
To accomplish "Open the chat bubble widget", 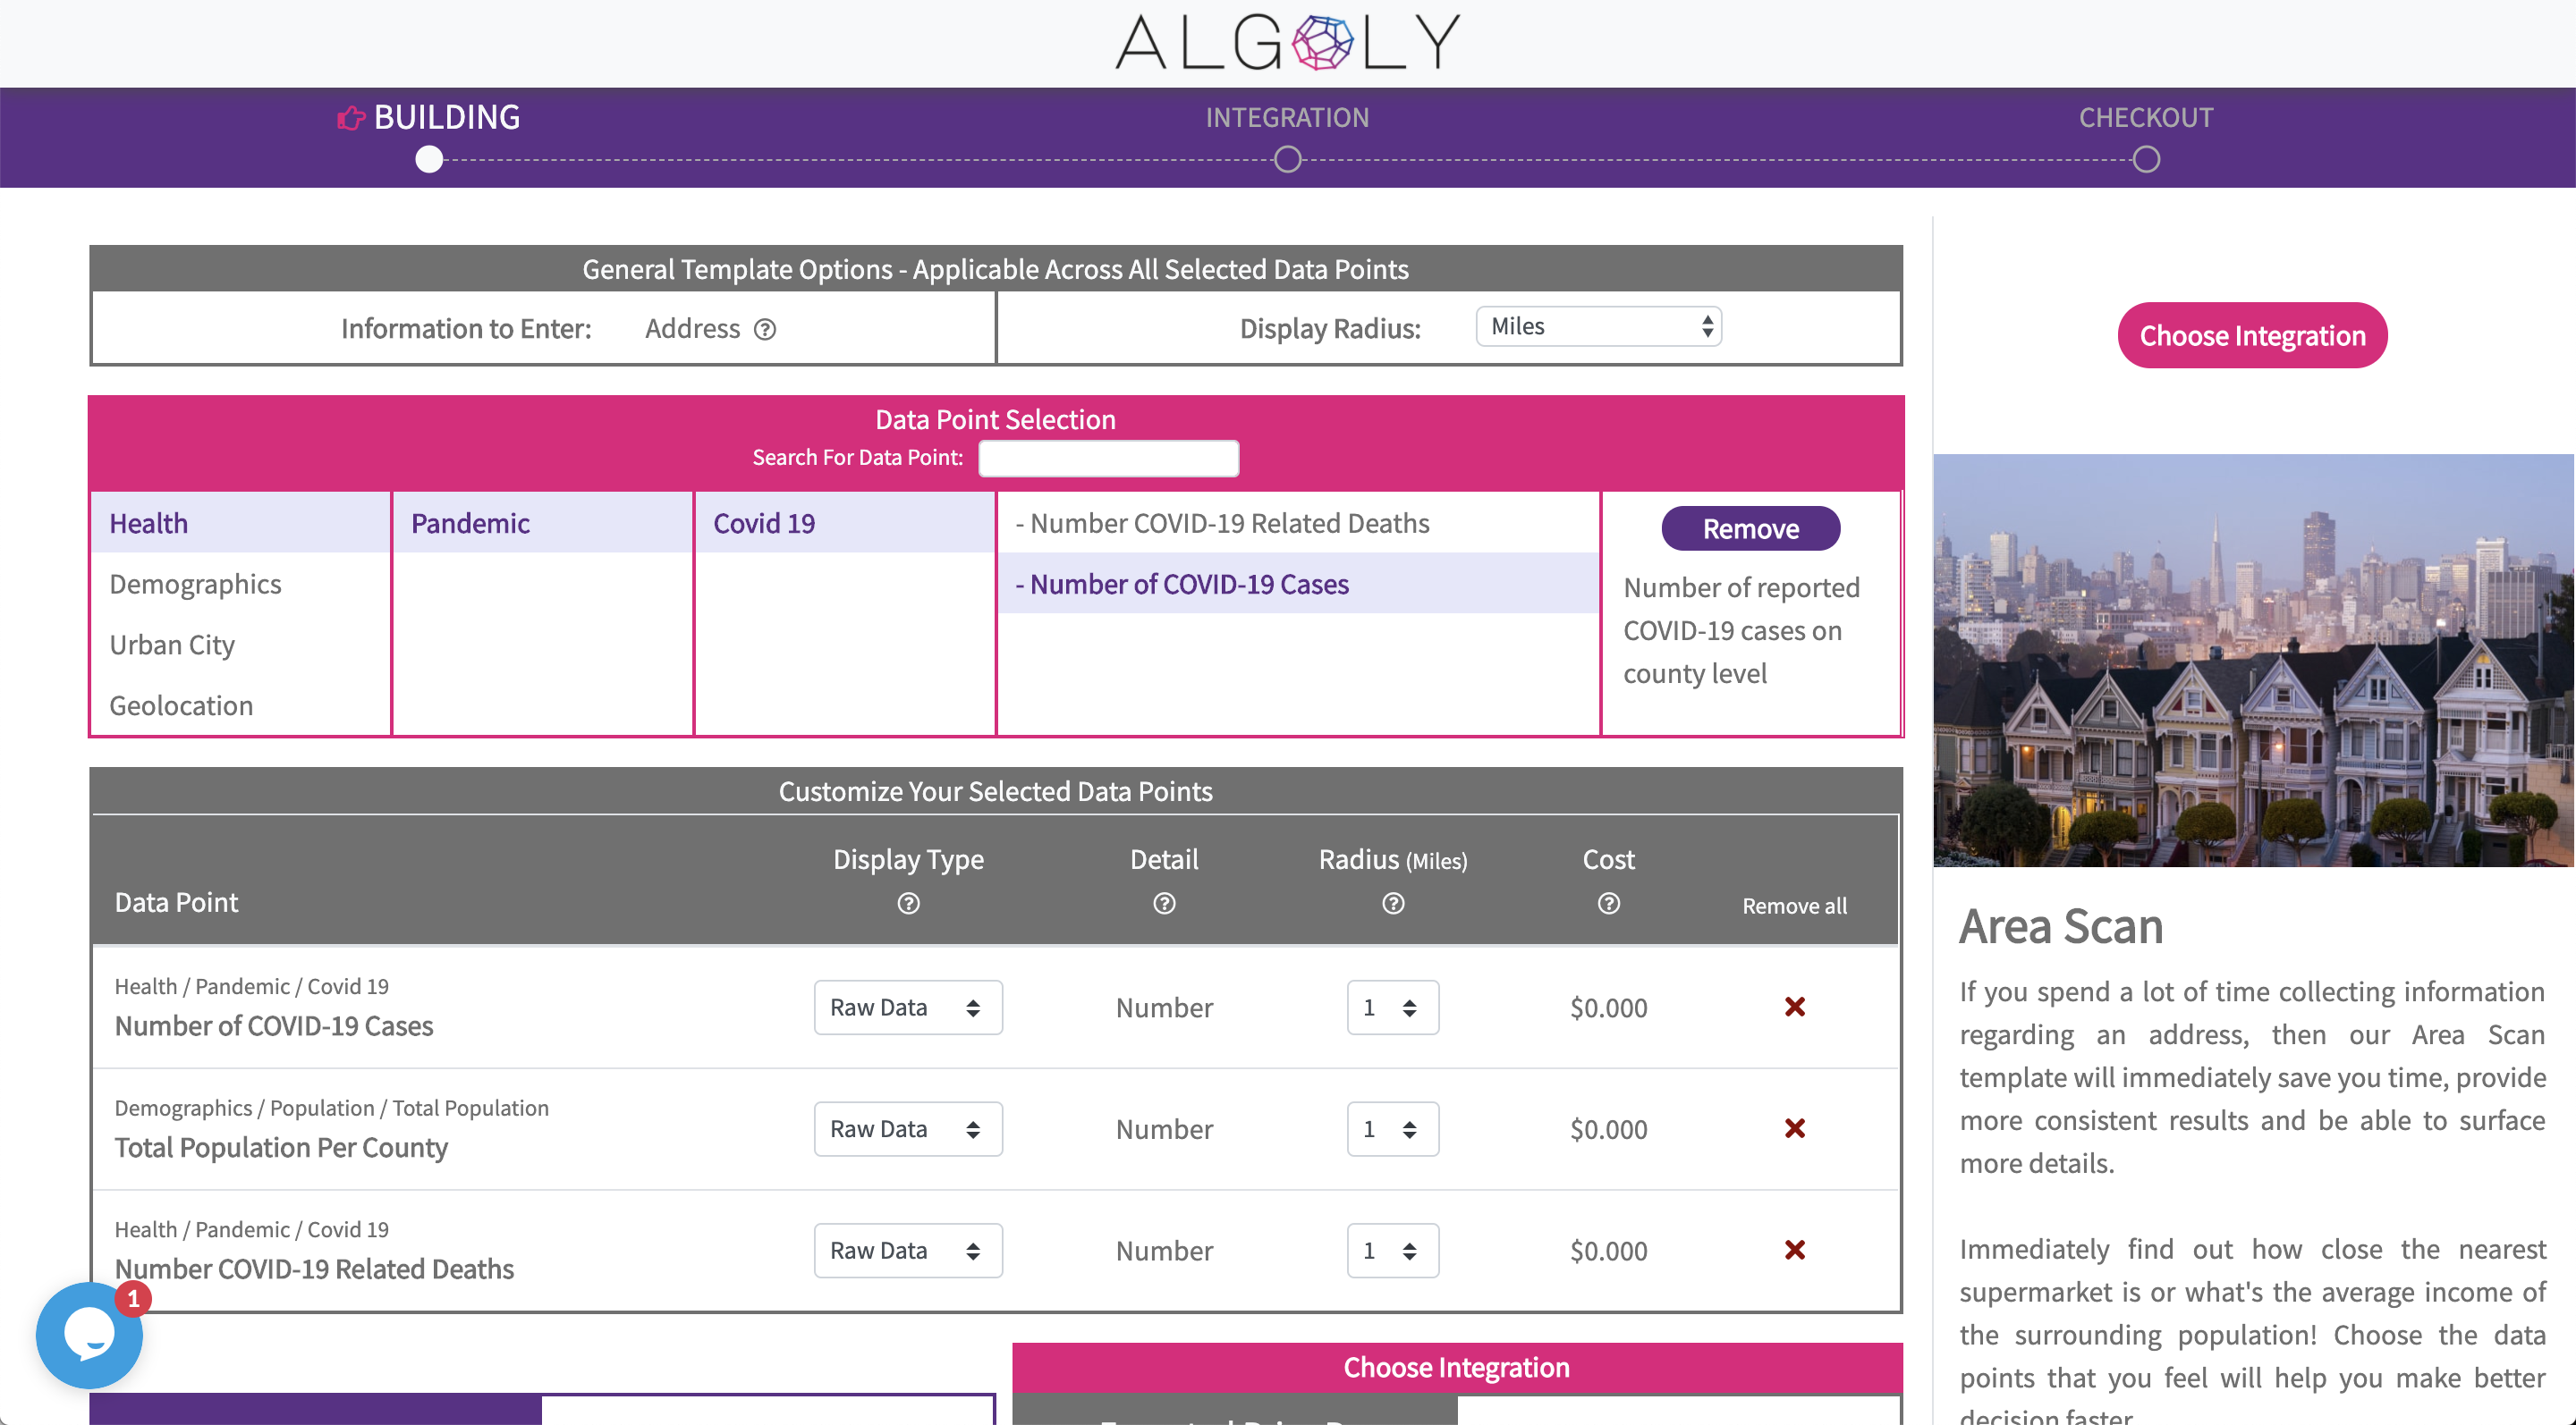I will (x=89, y=1335).
